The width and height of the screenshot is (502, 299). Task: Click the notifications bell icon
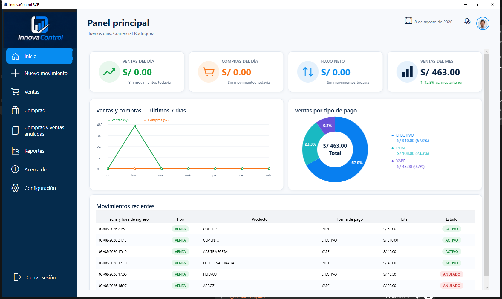coord(467,21)
